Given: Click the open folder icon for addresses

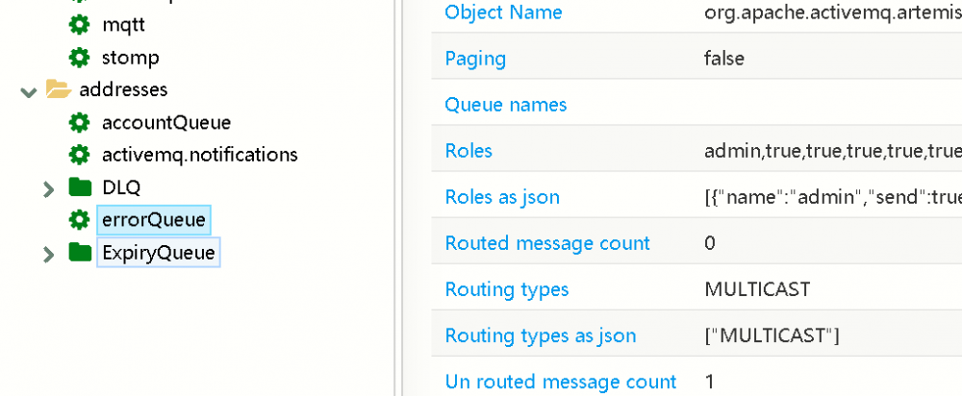Looking at the screenshot, I should point(59,89).
